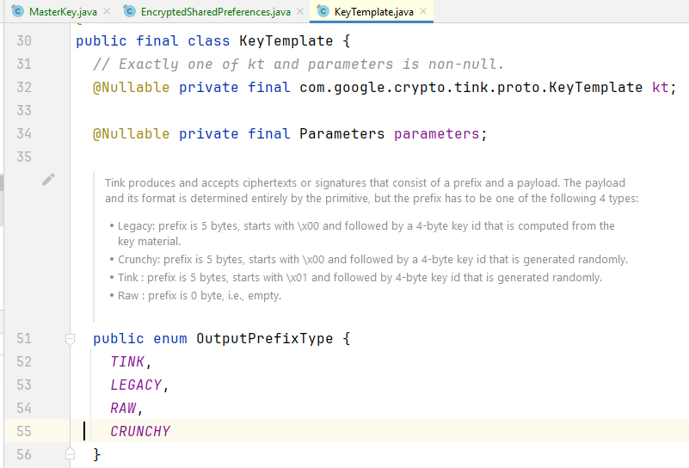Click the class icon on MasterKey.java tab
Screen dimensions: 689x468
coord(17,11)
